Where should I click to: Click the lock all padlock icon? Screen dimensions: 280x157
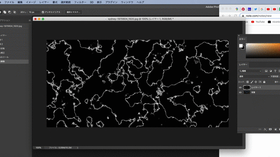click(x=264, y=82)
